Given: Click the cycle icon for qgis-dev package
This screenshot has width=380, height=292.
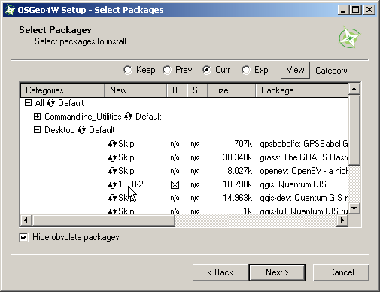Looking at the screenshot, I should (112, 199).
